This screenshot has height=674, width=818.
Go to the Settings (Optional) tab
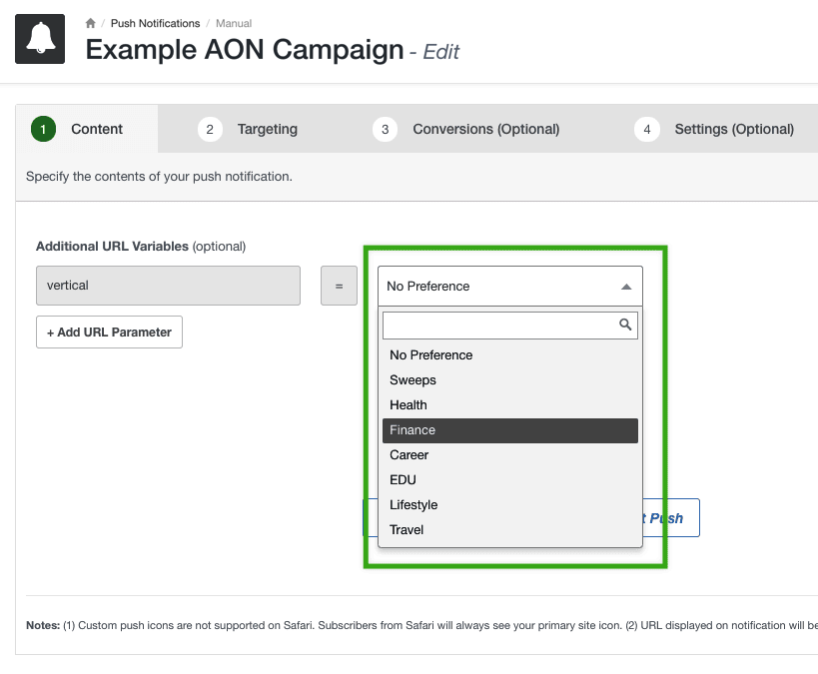tap(733, 129)
